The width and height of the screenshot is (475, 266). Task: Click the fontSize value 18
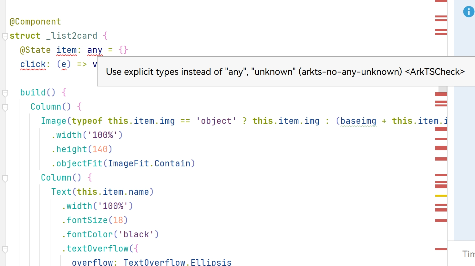click(x=118, y=220)
